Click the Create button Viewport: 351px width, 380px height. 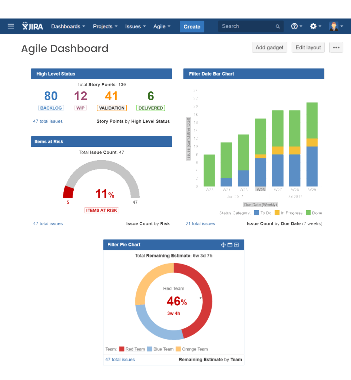pos(192,26)
